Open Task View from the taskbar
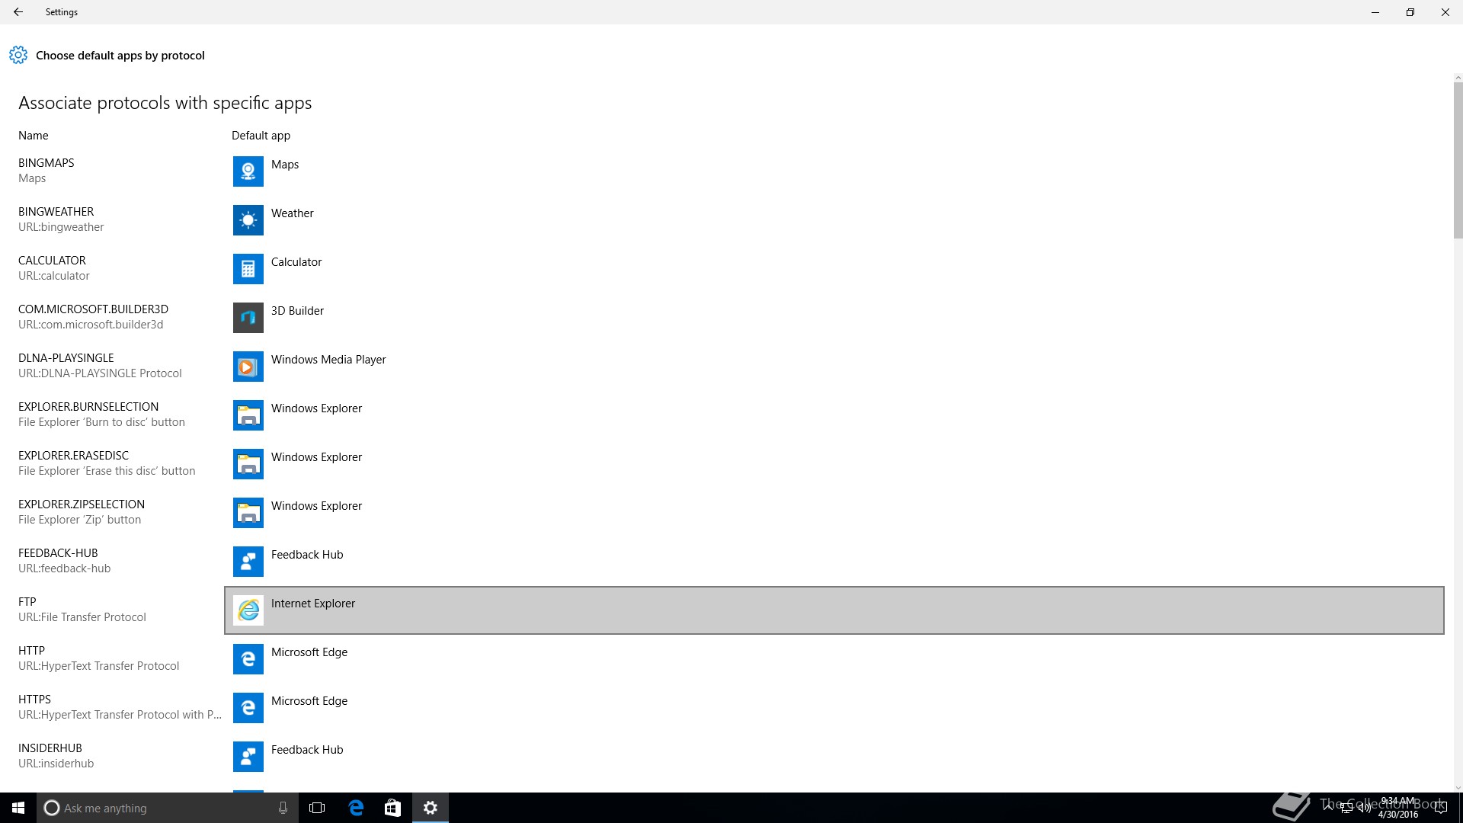Screen dimensions: 1463x823 click(317, 808)
